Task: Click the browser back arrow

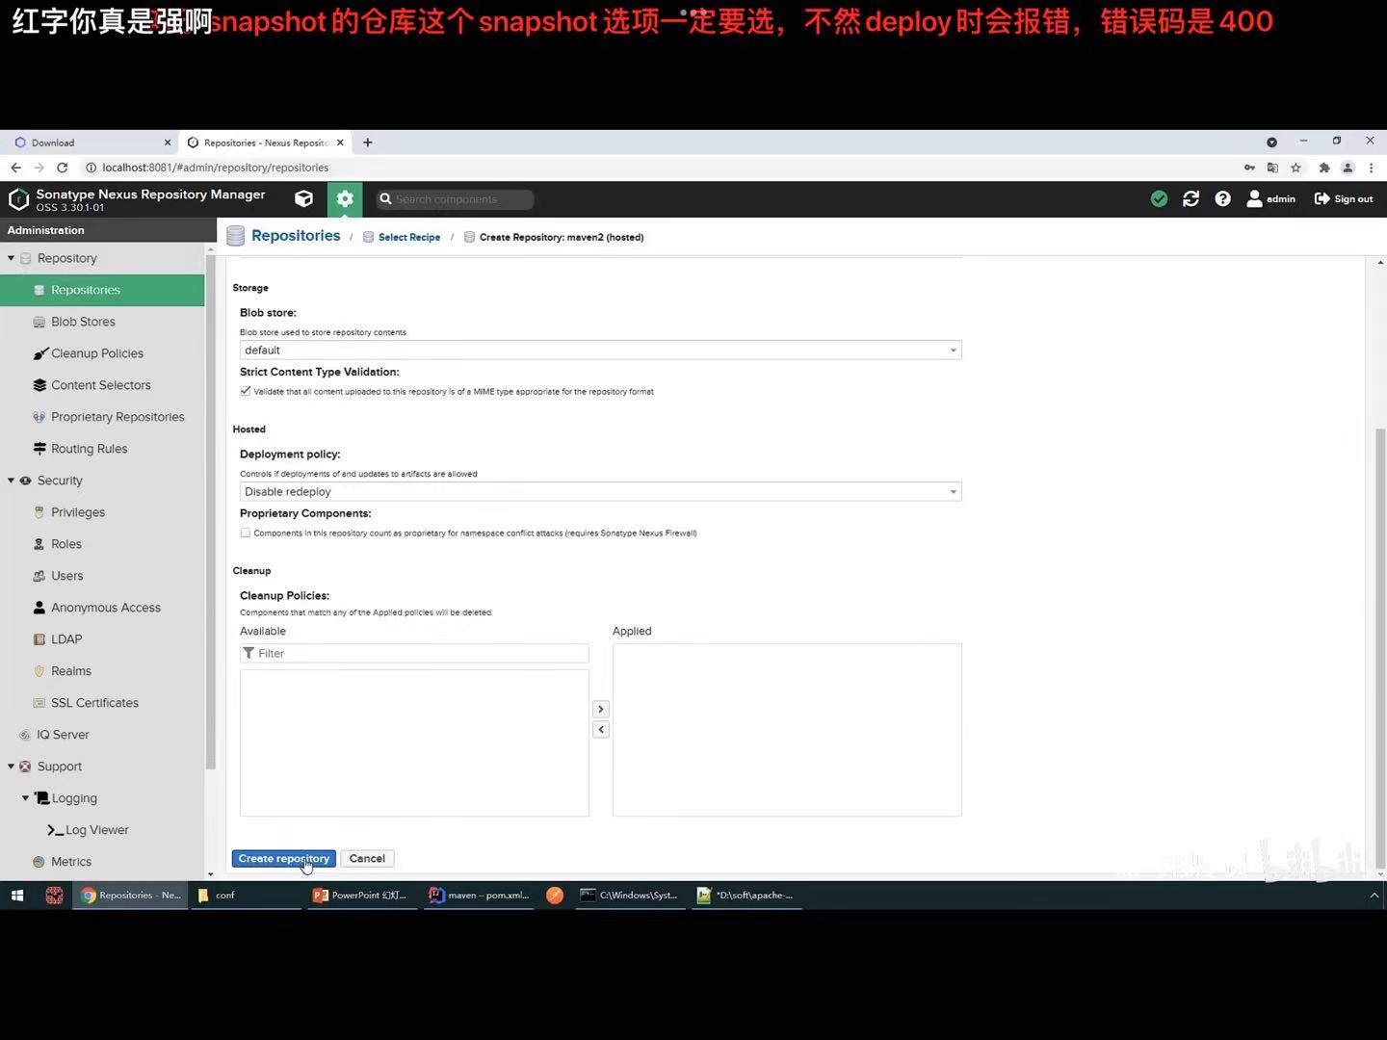Action: 15,168
